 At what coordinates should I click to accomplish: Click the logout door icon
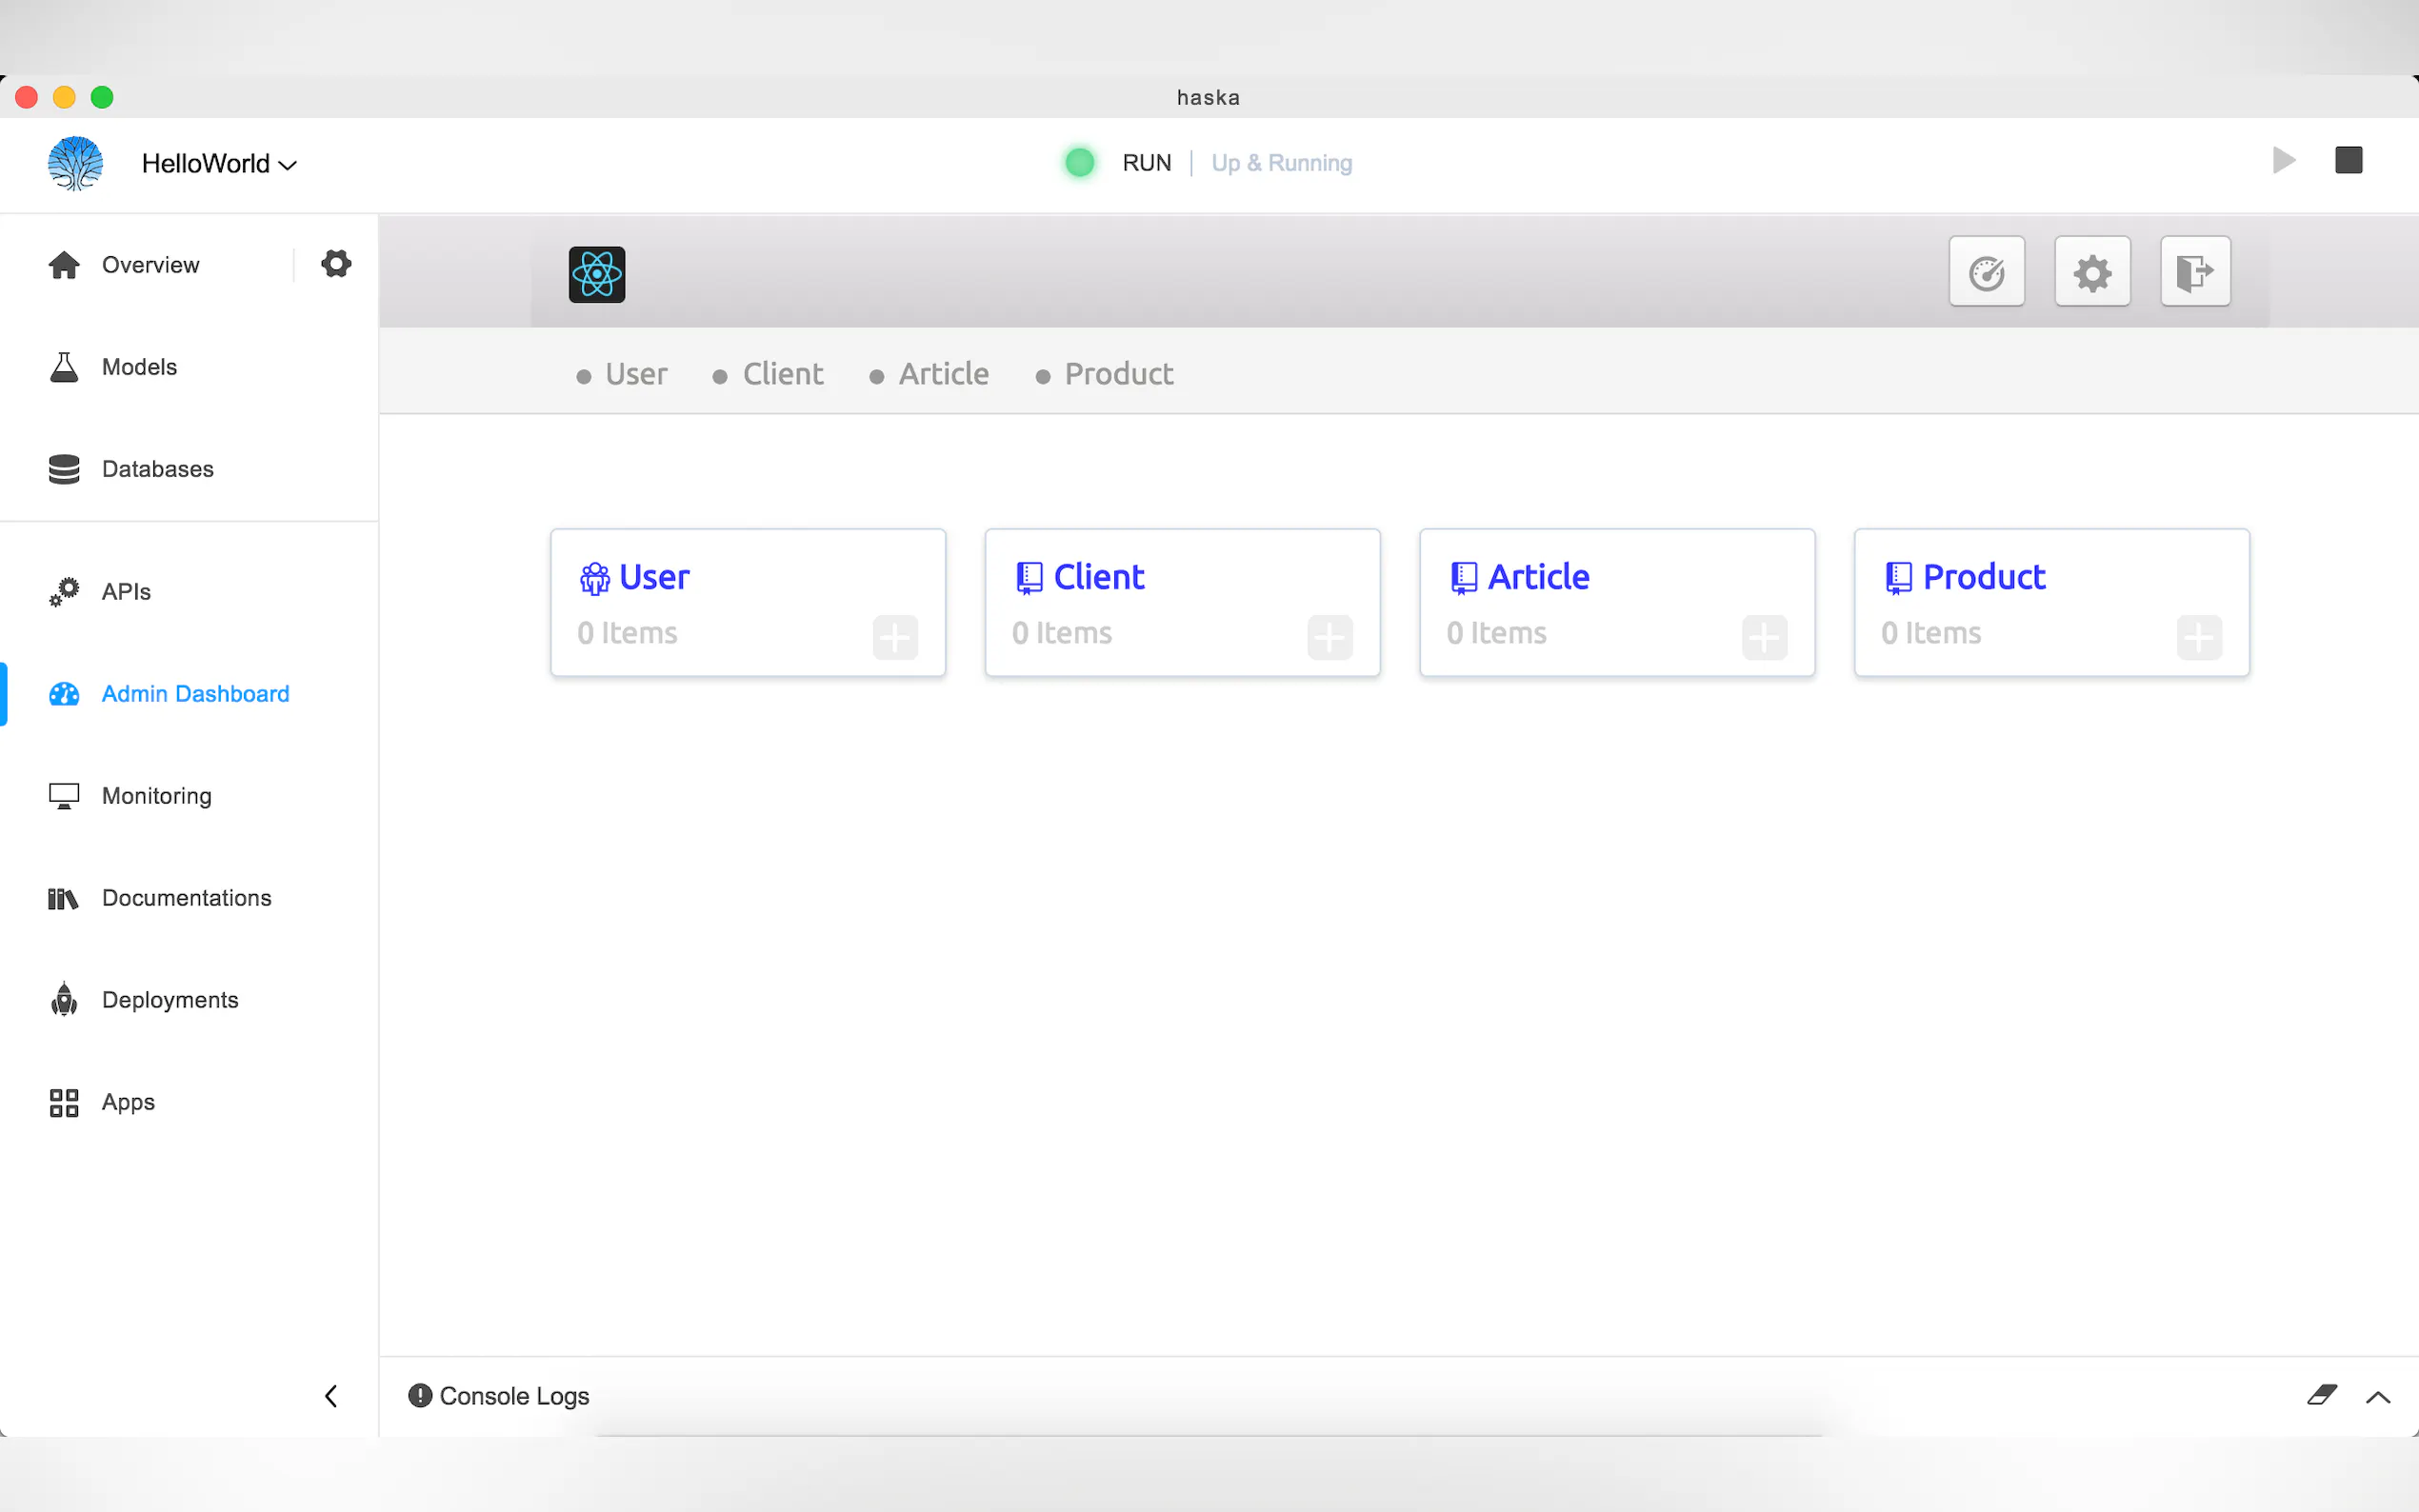tap(2195, 272)
